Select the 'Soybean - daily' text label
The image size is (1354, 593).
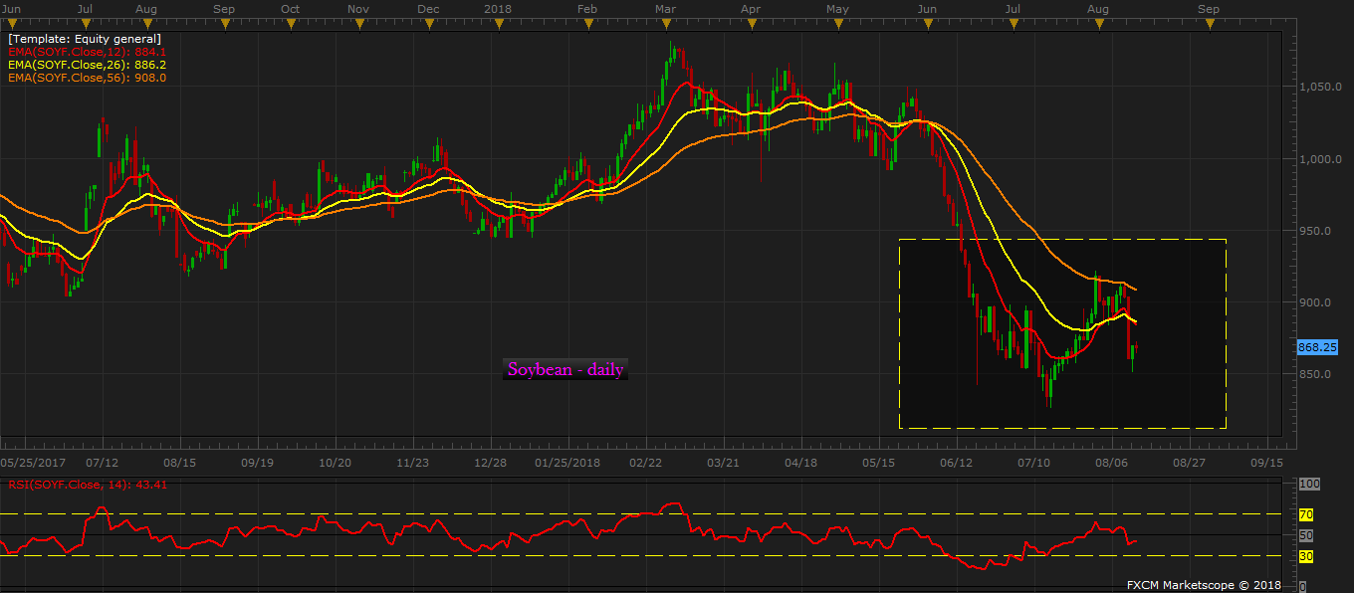(x=565, y=370)
